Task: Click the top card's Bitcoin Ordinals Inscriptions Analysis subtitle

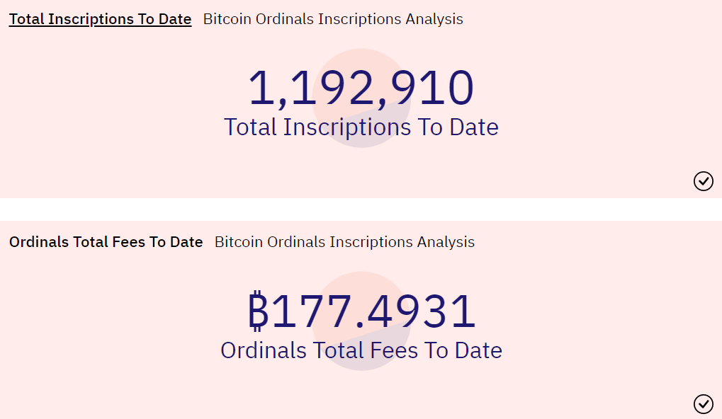Action: 333,19
